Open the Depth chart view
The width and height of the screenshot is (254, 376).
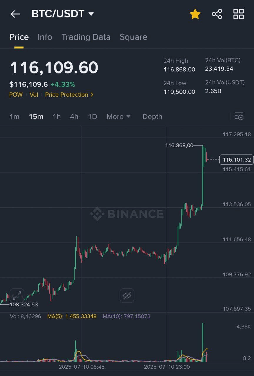click(x=152, y=117)
